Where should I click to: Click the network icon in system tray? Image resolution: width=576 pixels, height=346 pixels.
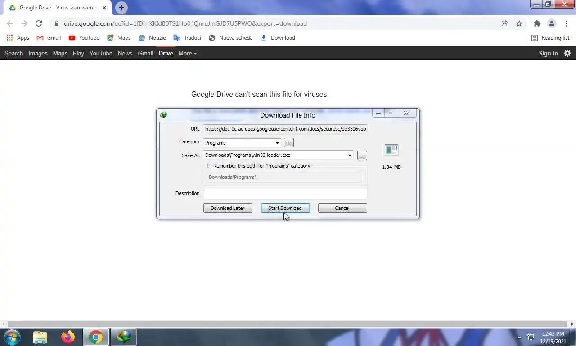(531, 337)
